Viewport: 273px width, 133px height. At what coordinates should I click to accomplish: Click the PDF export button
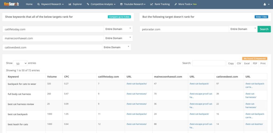click(255, 63)
